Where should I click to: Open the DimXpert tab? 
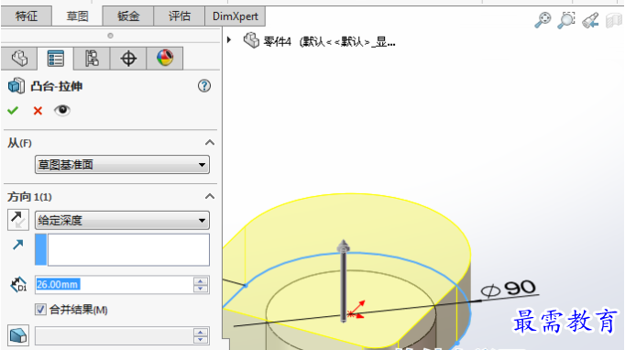coord(236,16)
